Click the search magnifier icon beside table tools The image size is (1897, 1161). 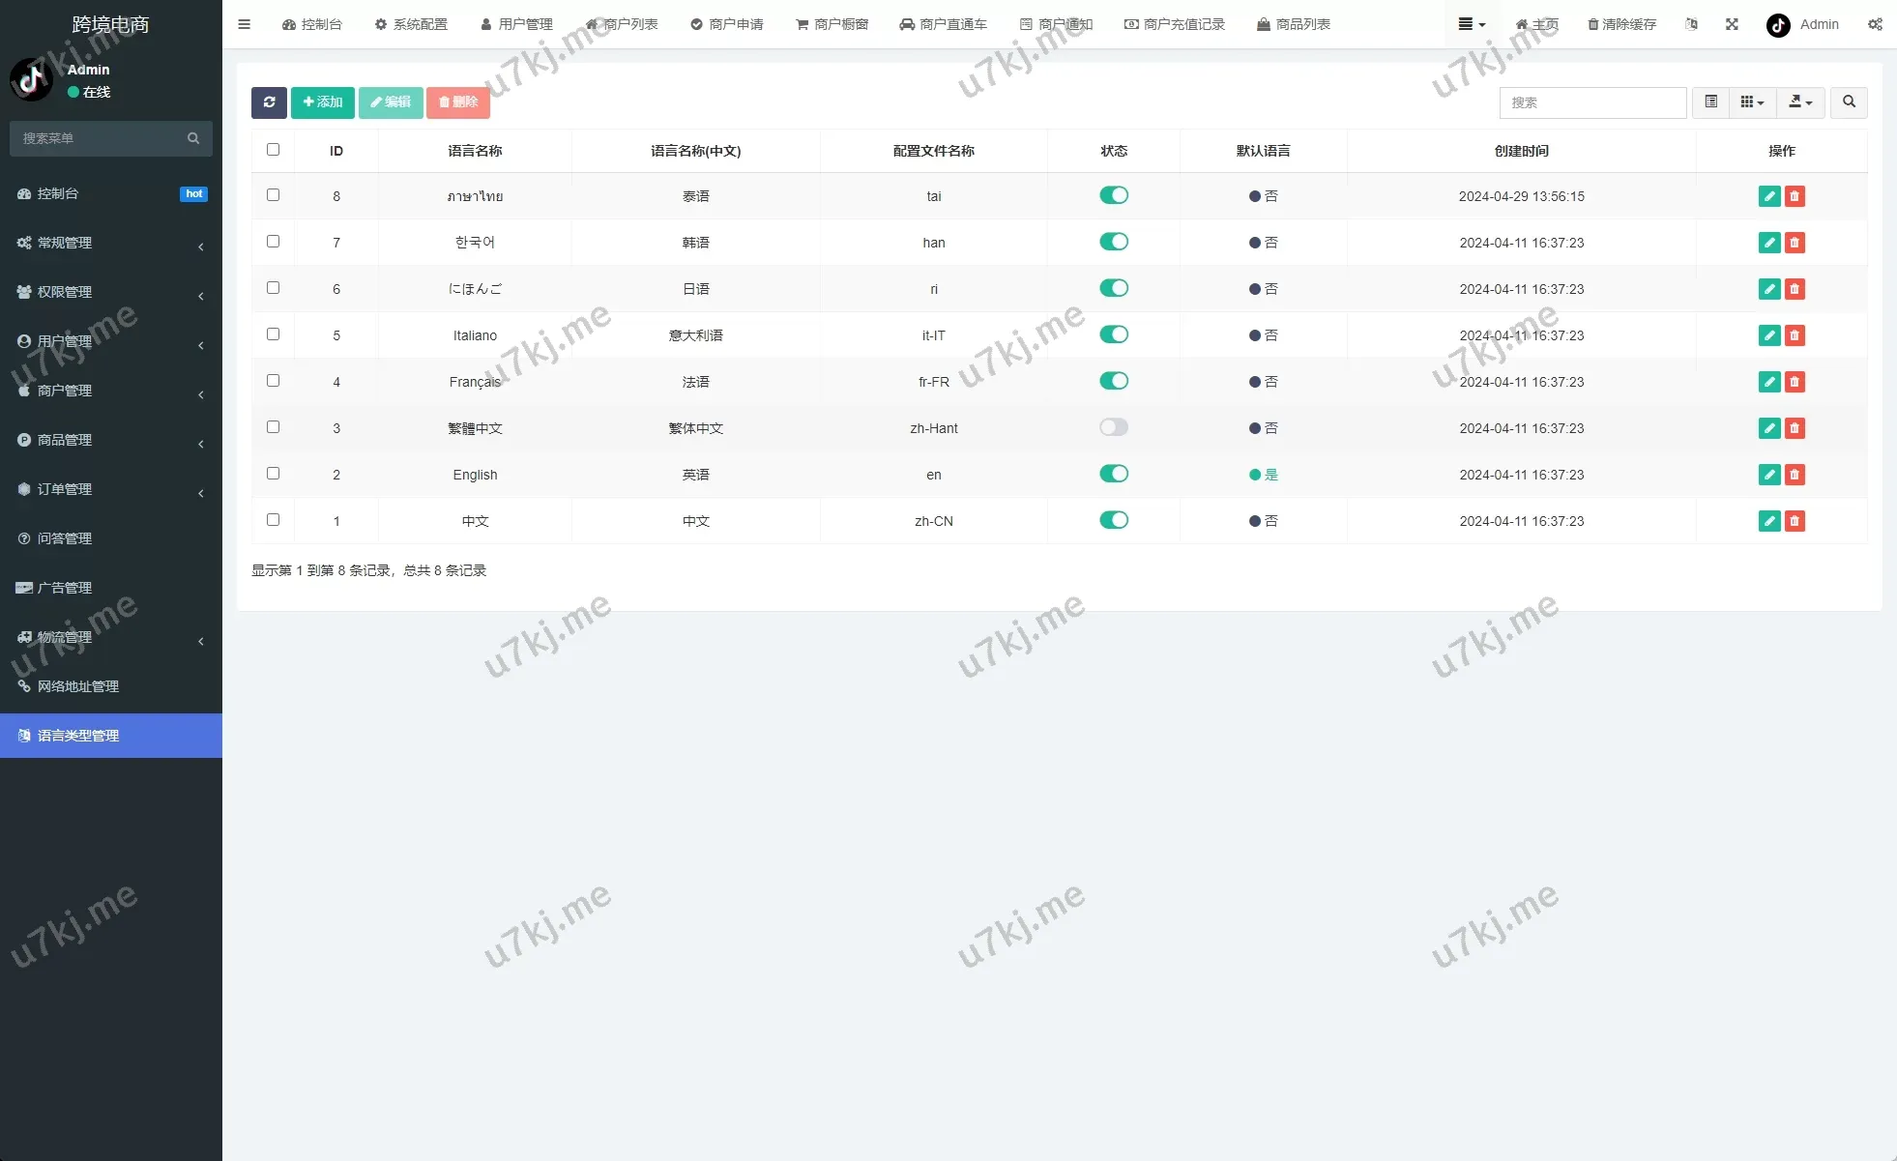click(x=1849, y=102)
